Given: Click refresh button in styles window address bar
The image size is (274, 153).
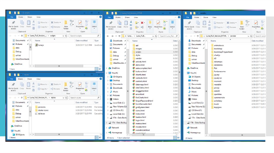Looking at the screenshot, I should tap(66, 98).
